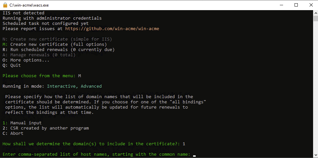Image resolution: width=318 pixels, height=158 pixels.
Task: Click the padlock icon in the title bar
Action: pos(5,5)
